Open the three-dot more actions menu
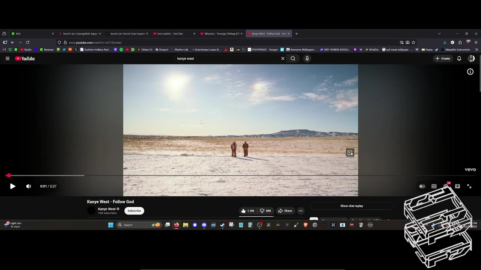Viewport: 481px width, 270px height. pos(301,211)
